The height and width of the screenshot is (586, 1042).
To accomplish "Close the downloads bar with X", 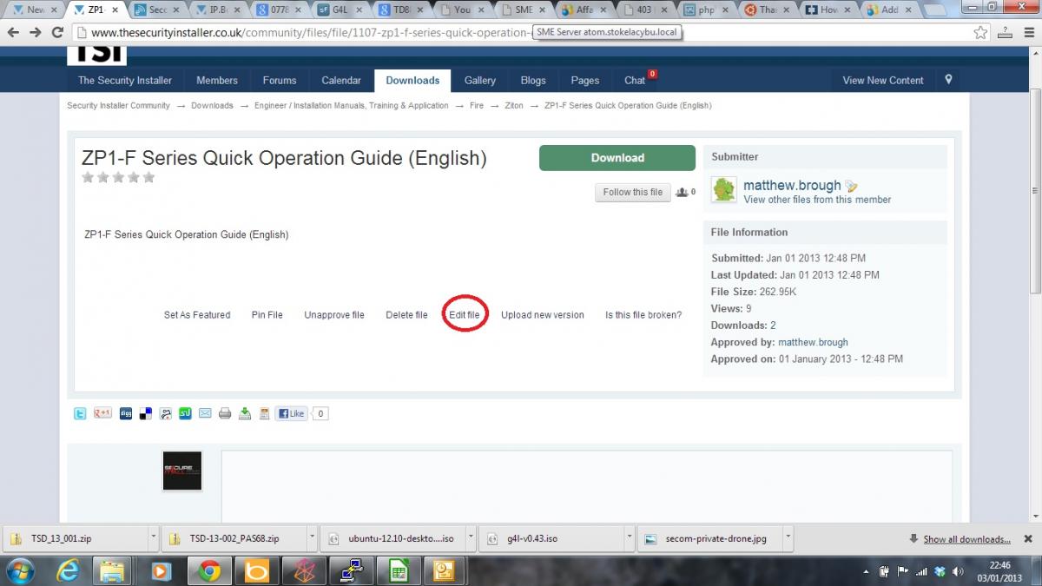I will click(1027, 538).
